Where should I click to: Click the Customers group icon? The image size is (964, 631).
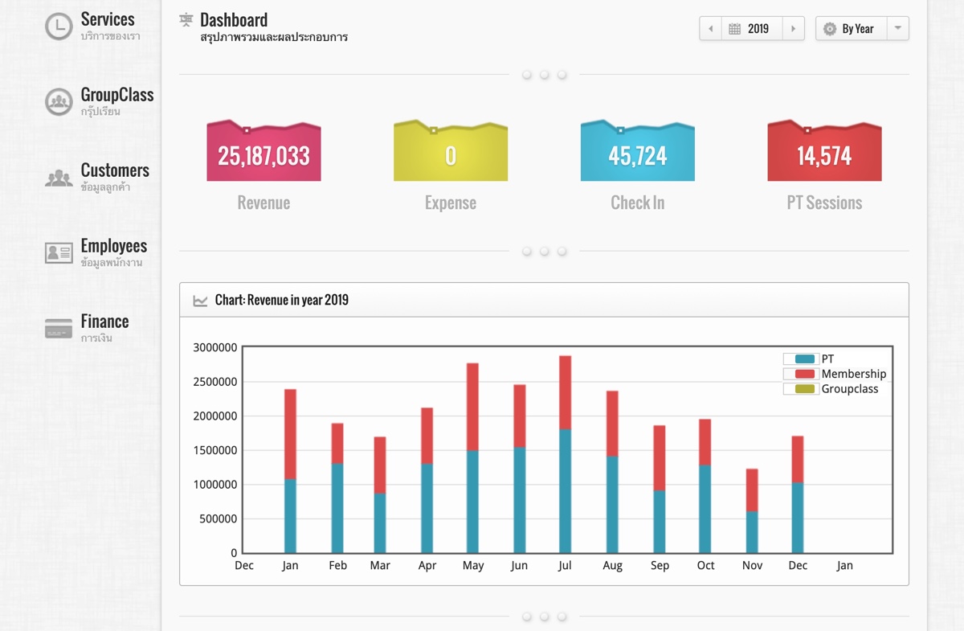tap(58, 178)
